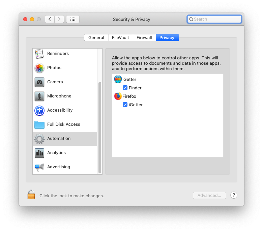
Task: Select the Microphone icon
Action: [39, 96]
